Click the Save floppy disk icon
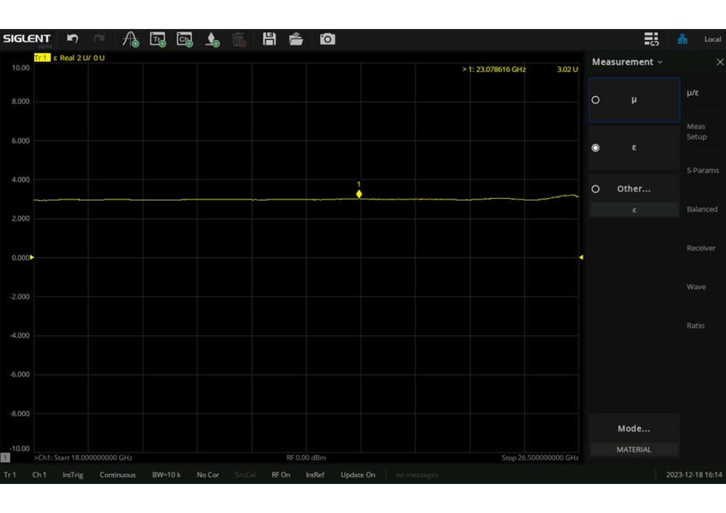The height and width of the screenshot is (513, 726). coord(269,39)
